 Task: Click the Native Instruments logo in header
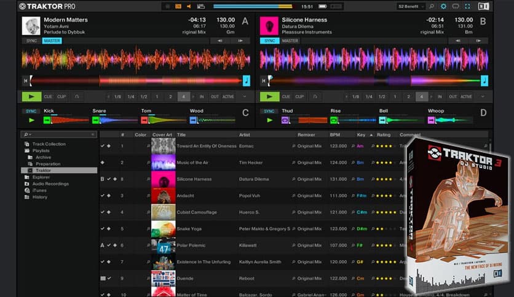pyautogui.click(x=484, y=6)
